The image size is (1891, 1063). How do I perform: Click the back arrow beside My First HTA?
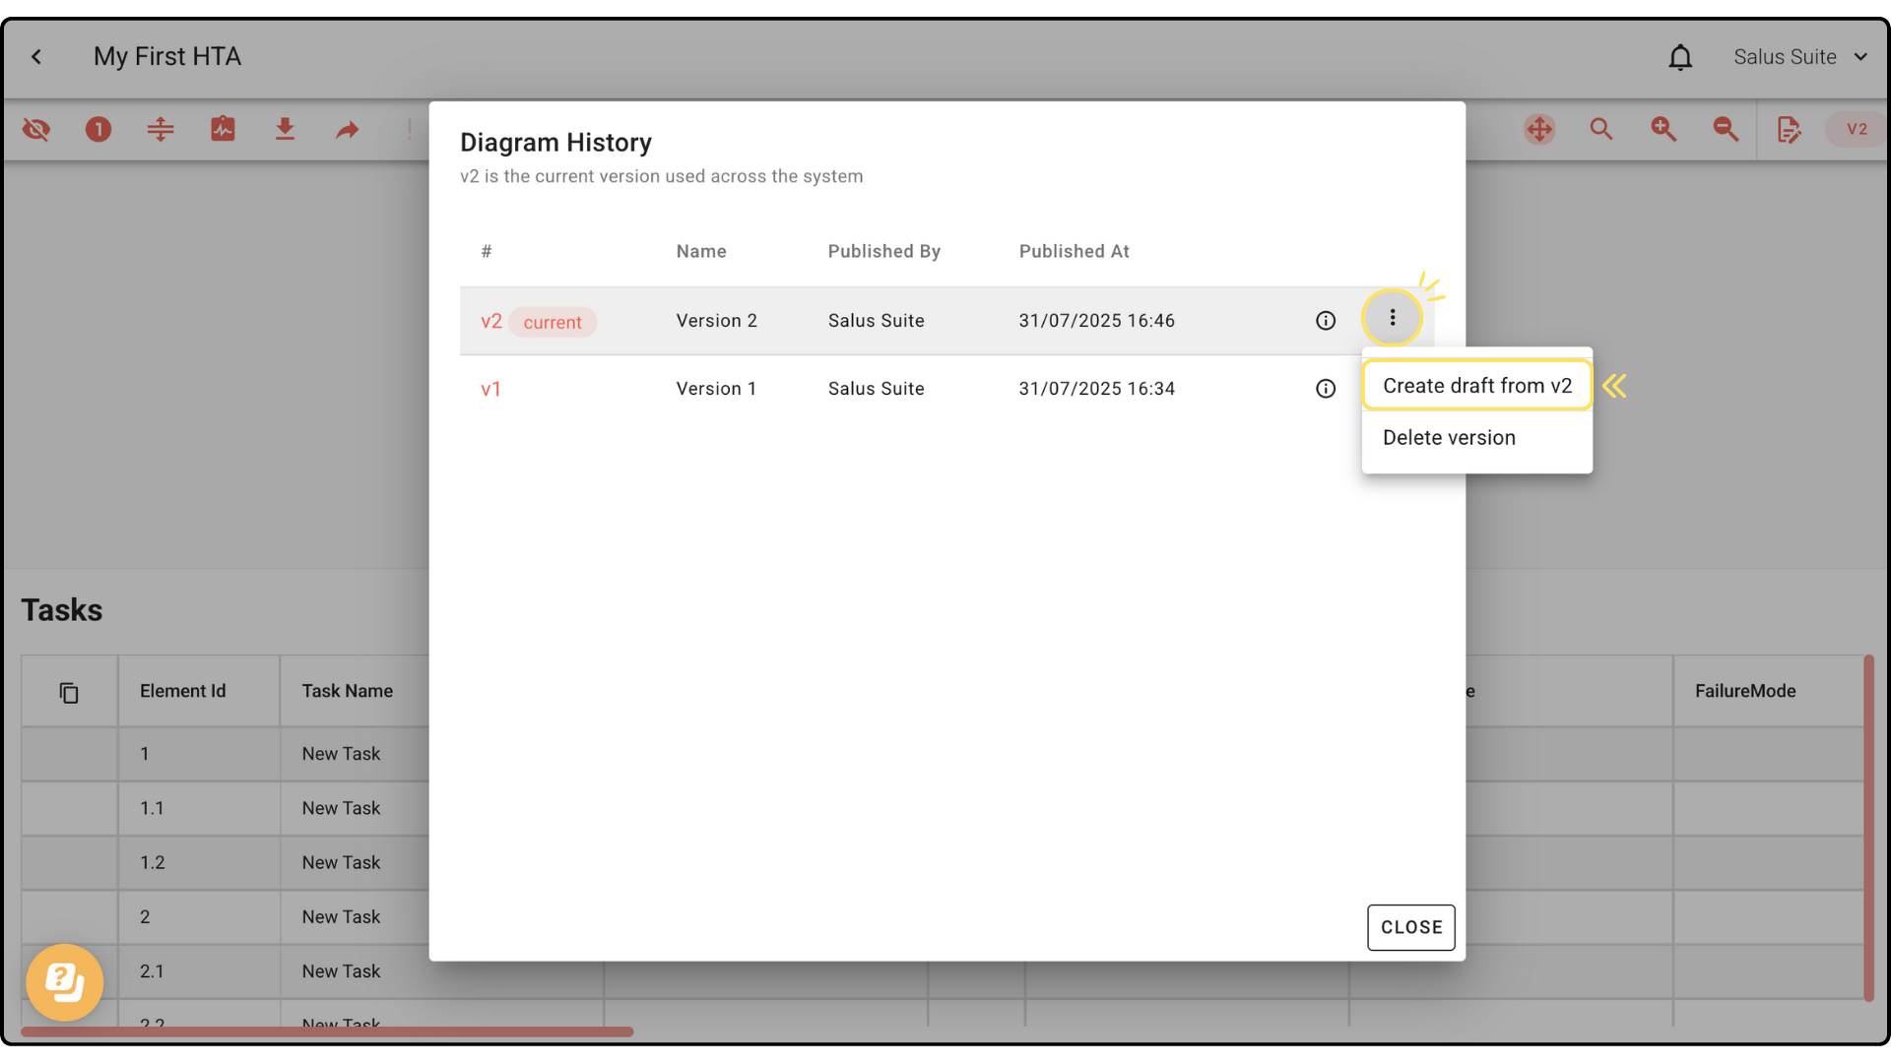coord(36,57)
